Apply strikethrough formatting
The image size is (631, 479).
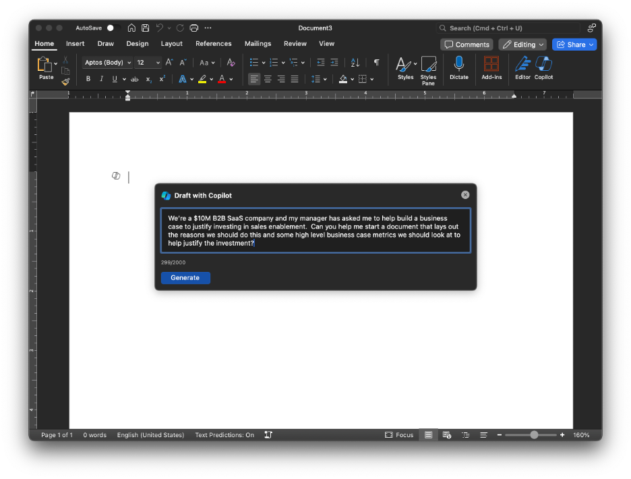coord(135,80)
